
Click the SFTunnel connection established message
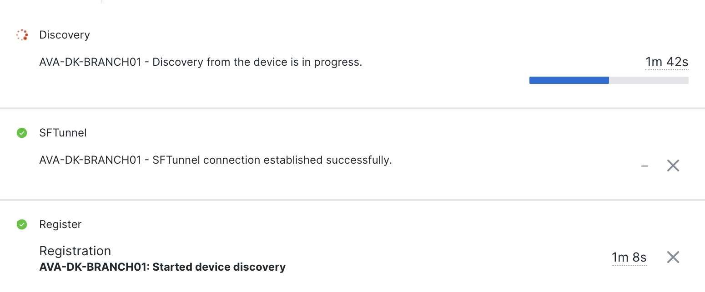[216, 160]
